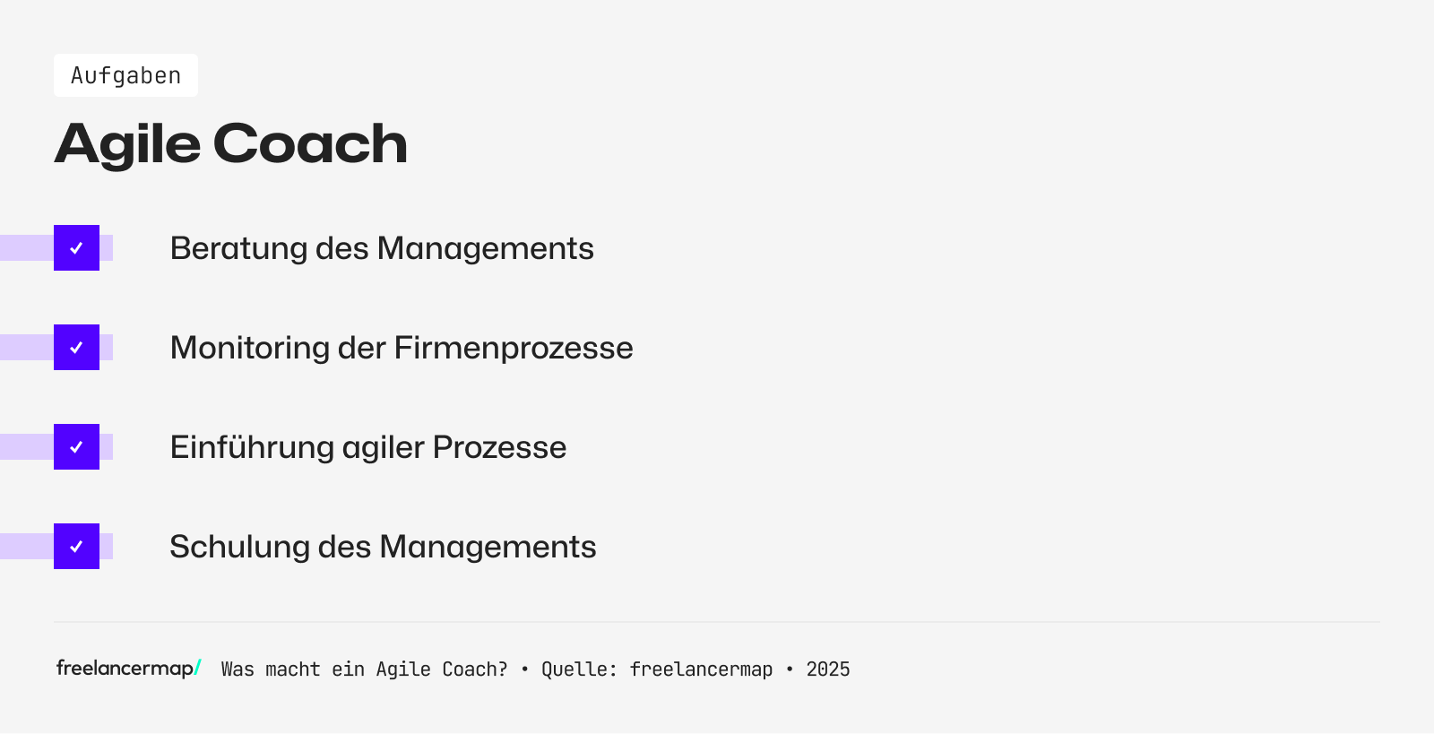This screenshot has width=1434, height=734.
Task: Click the Monitoring der Firmenprozesse text
Action: point(402,348)
